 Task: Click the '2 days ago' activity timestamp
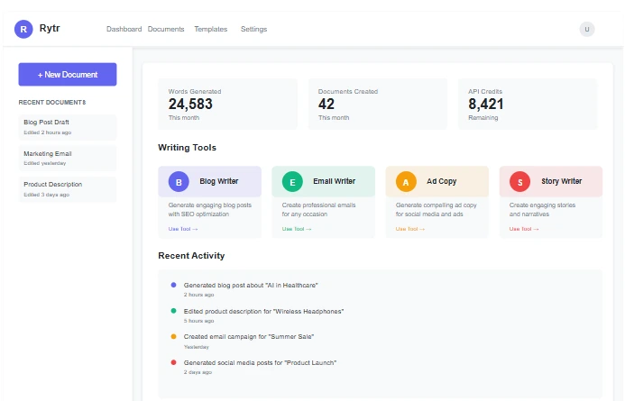(x=198, y=372)
